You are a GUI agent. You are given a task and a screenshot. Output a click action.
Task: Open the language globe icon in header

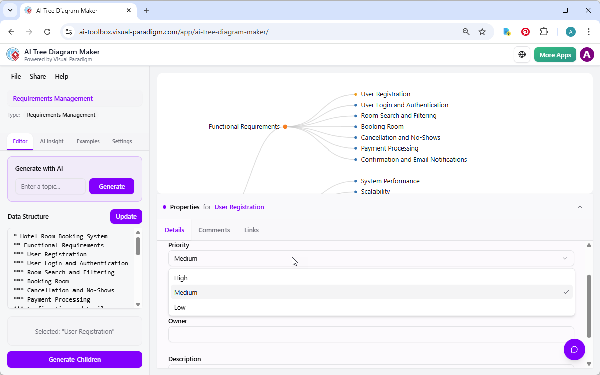tap(522, 54)
